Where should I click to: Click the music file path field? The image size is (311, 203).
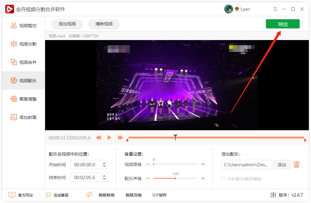coord(247,165)
